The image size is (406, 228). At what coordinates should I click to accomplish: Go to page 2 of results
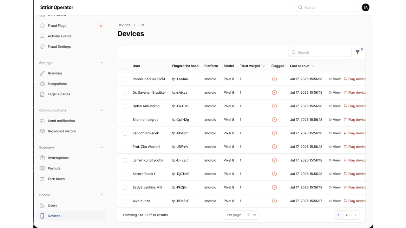[x=347, y=215]
